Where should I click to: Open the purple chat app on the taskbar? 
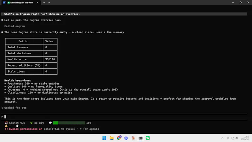click(126, 138)
